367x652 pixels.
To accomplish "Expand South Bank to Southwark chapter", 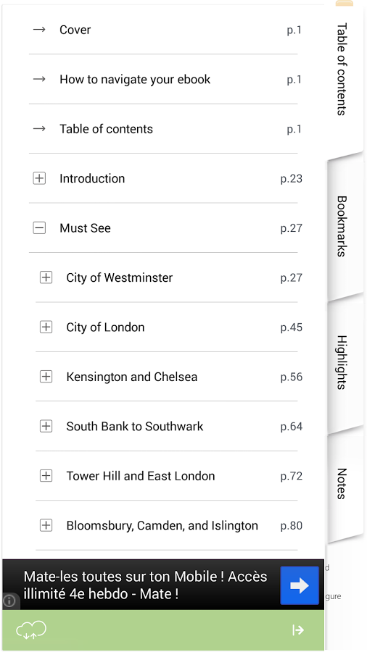I will point(46,426).
